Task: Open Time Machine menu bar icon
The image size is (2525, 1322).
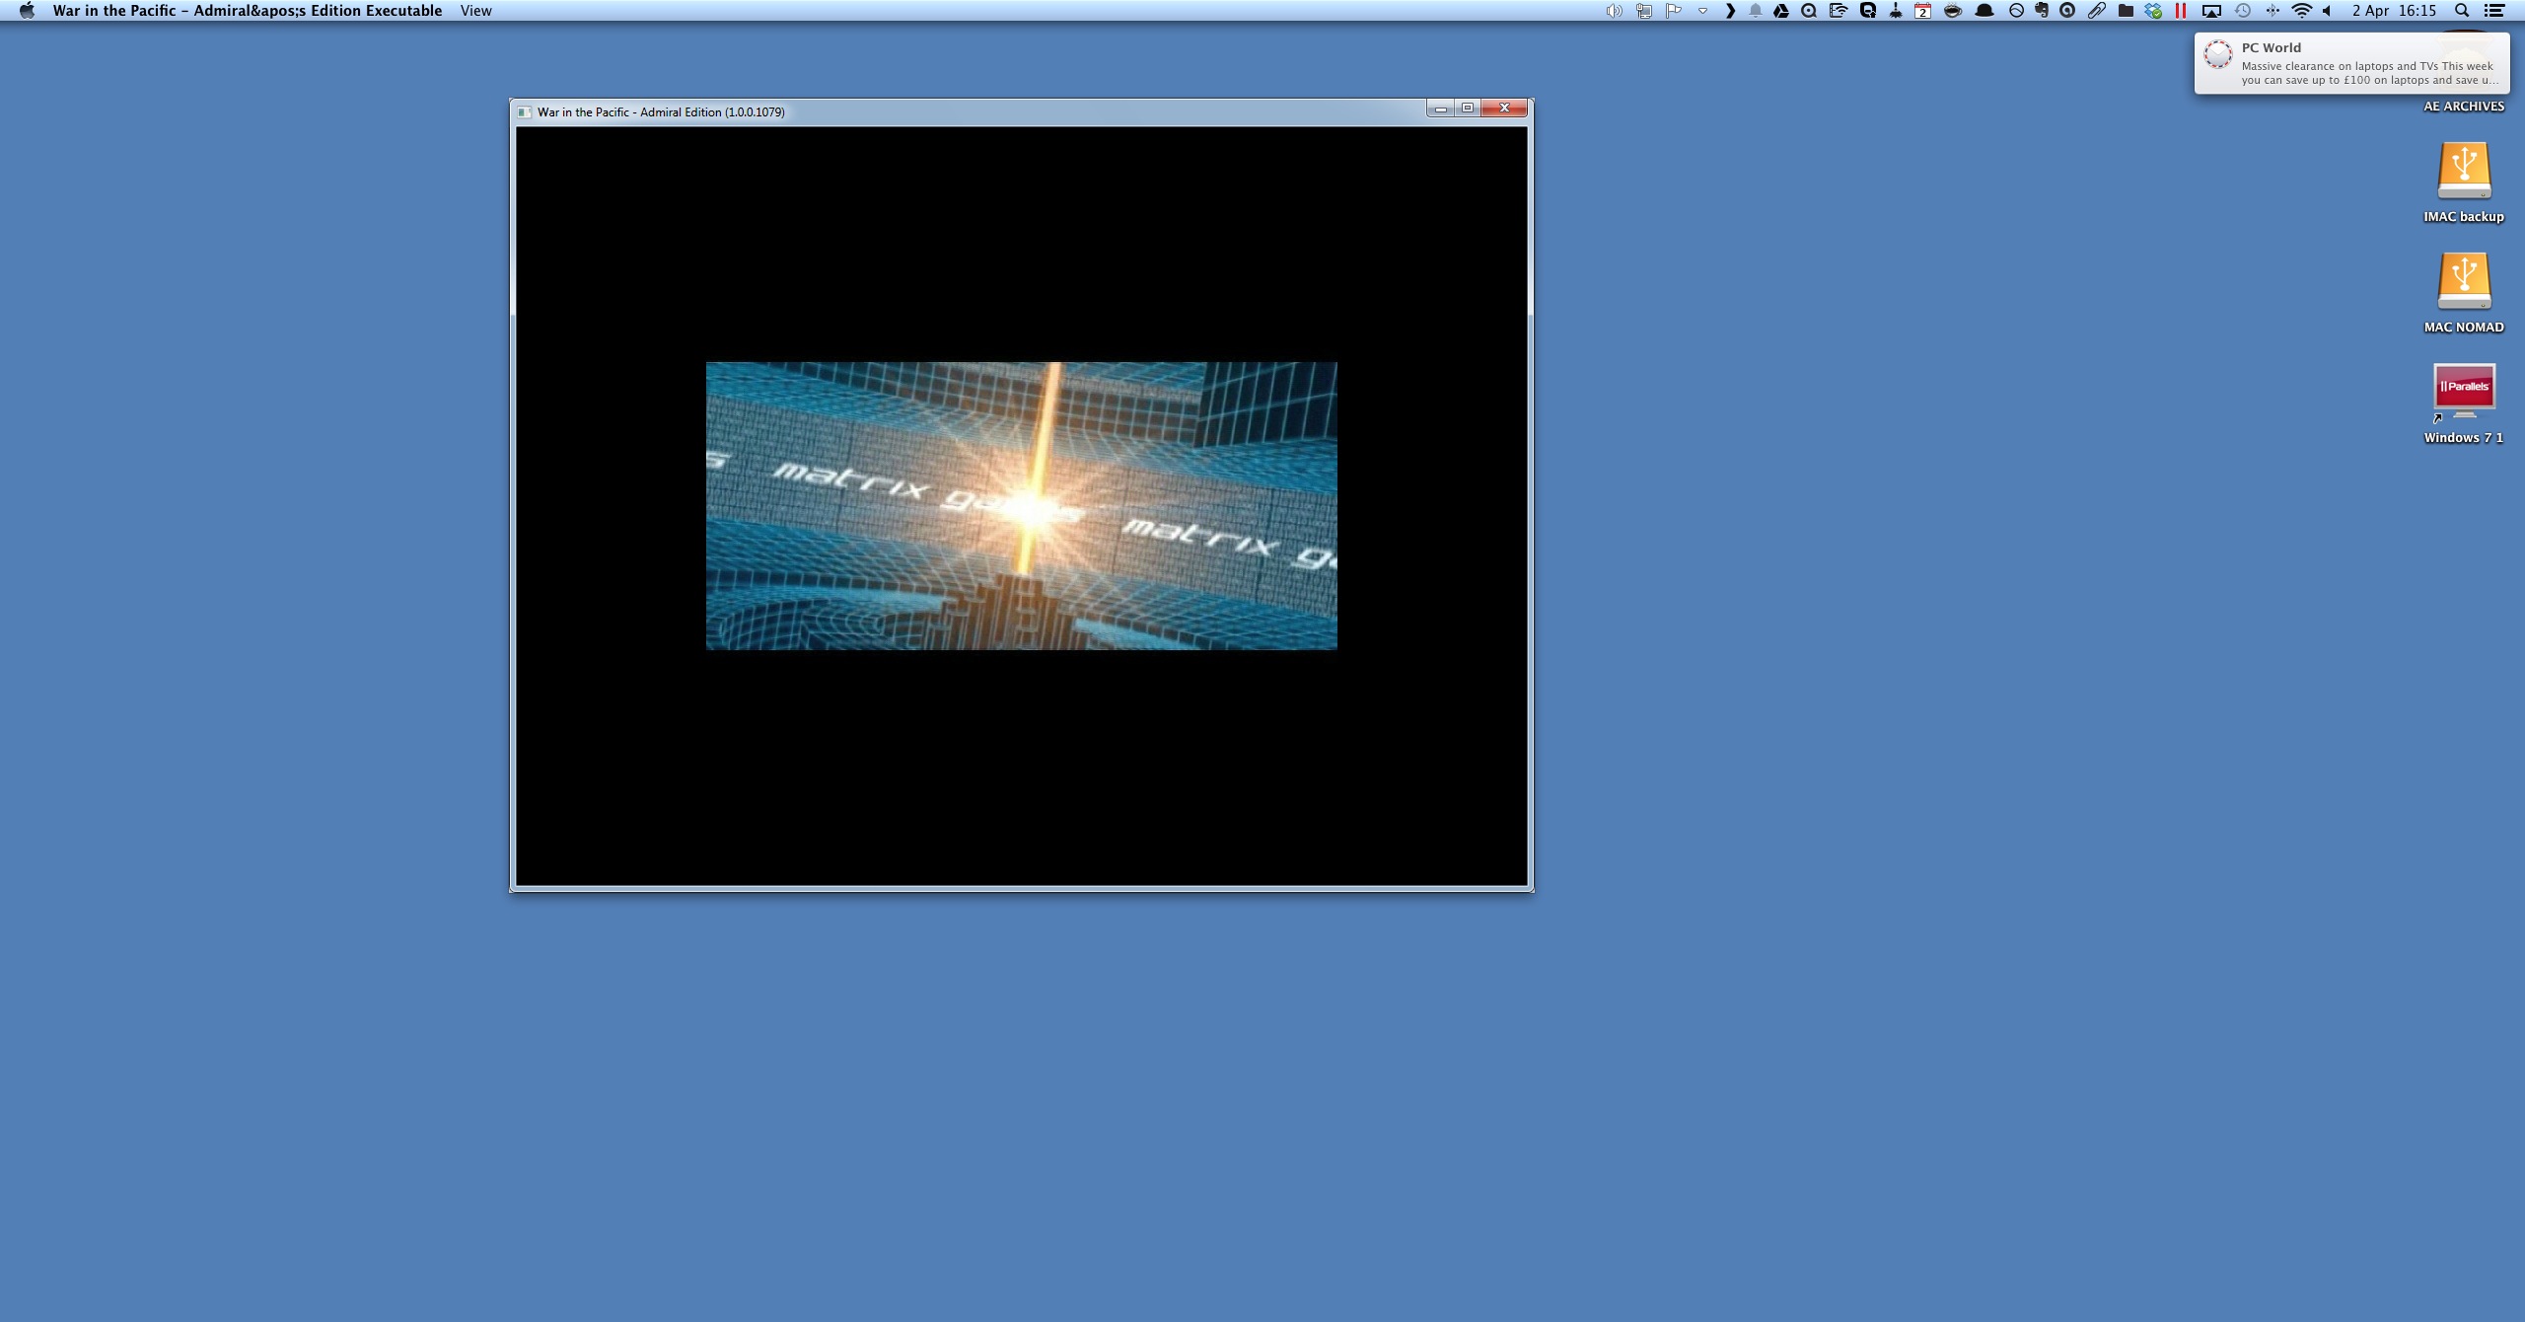Action: click(2243, 11)
